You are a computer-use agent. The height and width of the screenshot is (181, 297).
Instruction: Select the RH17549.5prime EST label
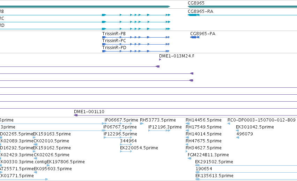(203, 127)
